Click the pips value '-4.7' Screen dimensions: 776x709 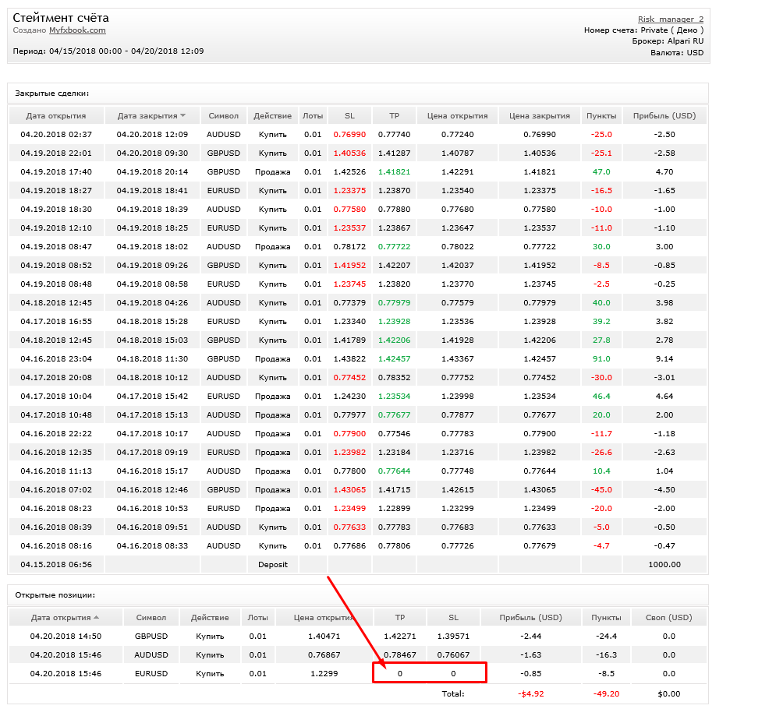click(x=601, y=546)
